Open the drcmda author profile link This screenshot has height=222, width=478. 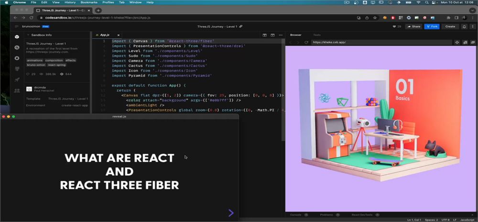click(40, 88)
